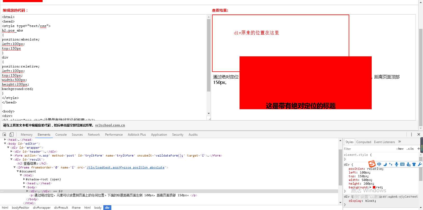Image resolution: width=423 pixels, height=210 pixels.
Task: Click code editor scrollbar down arrow
Action: tap(209, 113)
